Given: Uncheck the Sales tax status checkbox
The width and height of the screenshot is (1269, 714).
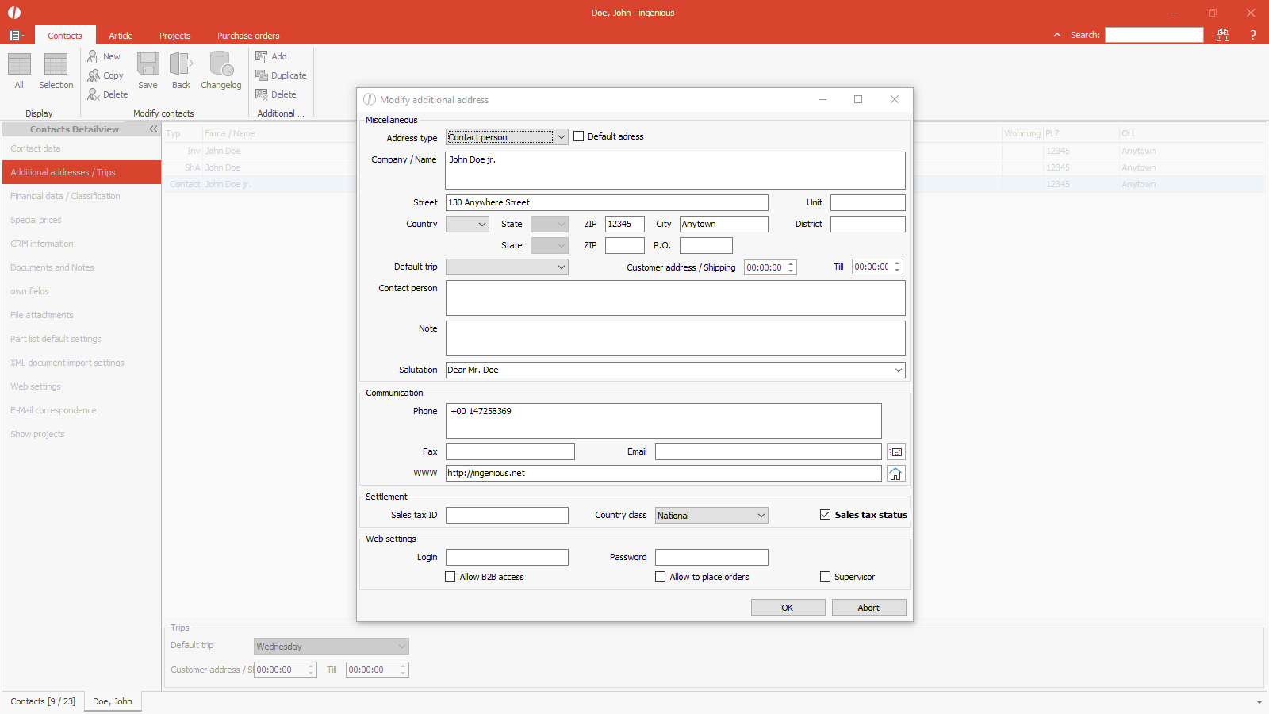Looking at the screenshot, I should tap(825, 515).
